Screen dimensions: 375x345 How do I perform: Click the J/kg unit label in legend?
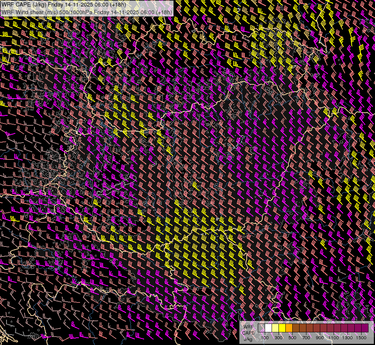(x=248, y=339)
